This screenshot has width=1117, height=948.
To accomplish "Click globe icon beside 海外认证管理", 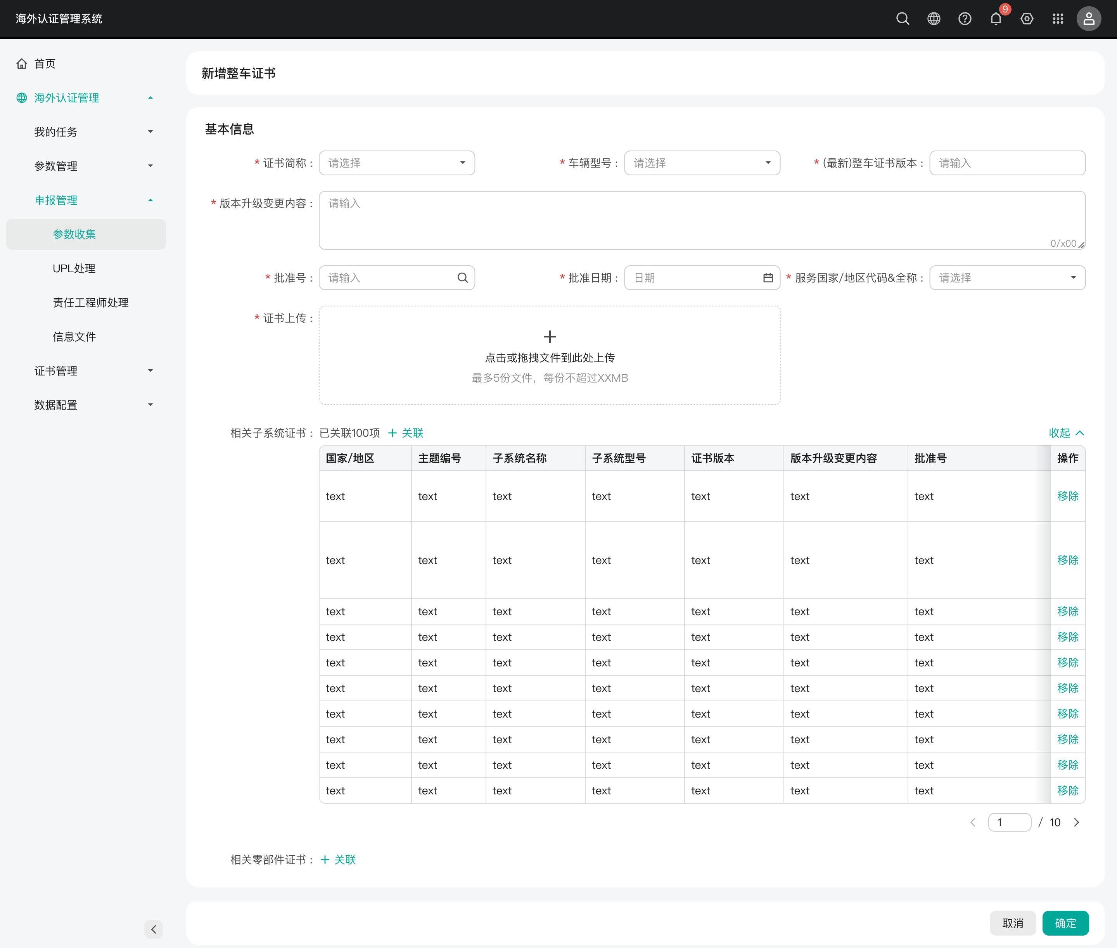I will [x=21, y=98].
